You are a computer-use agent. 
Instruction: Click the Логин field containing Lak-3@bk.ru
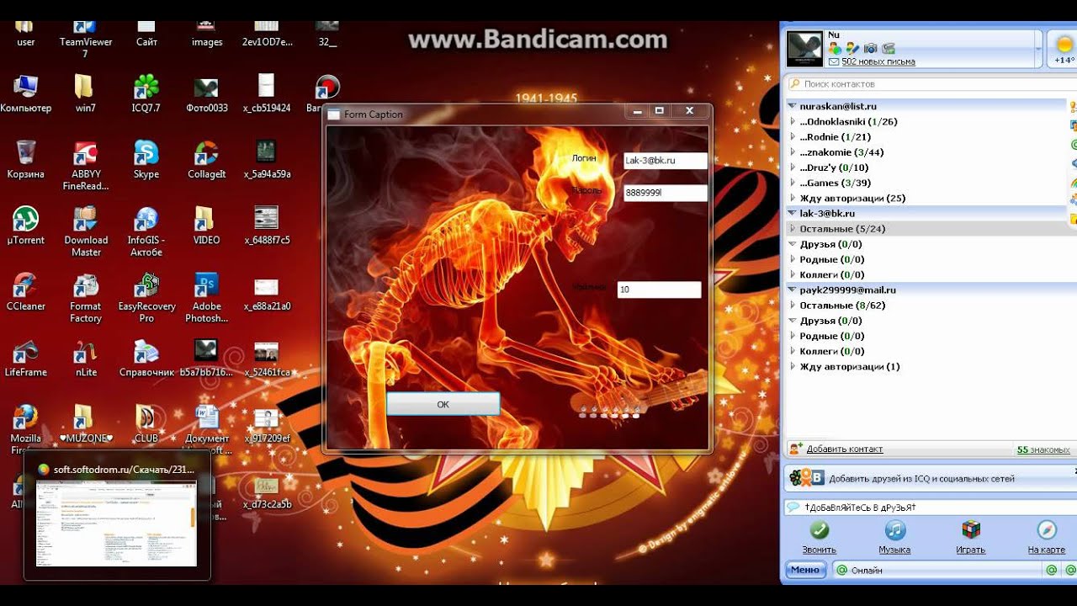coord(665,160)
